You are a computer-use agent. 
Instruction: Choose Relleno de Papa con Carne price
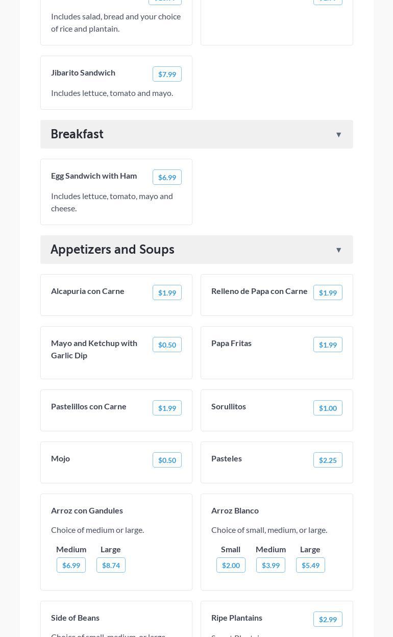click(x=328, y=292)
